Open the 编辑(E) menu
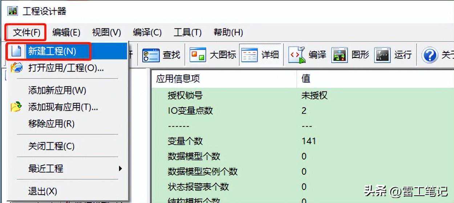This screenshot has width=454, height=203. (66, 32)
